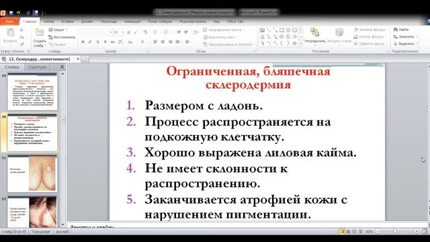Increase font size with the large A icon

click(x=128, y=32)
